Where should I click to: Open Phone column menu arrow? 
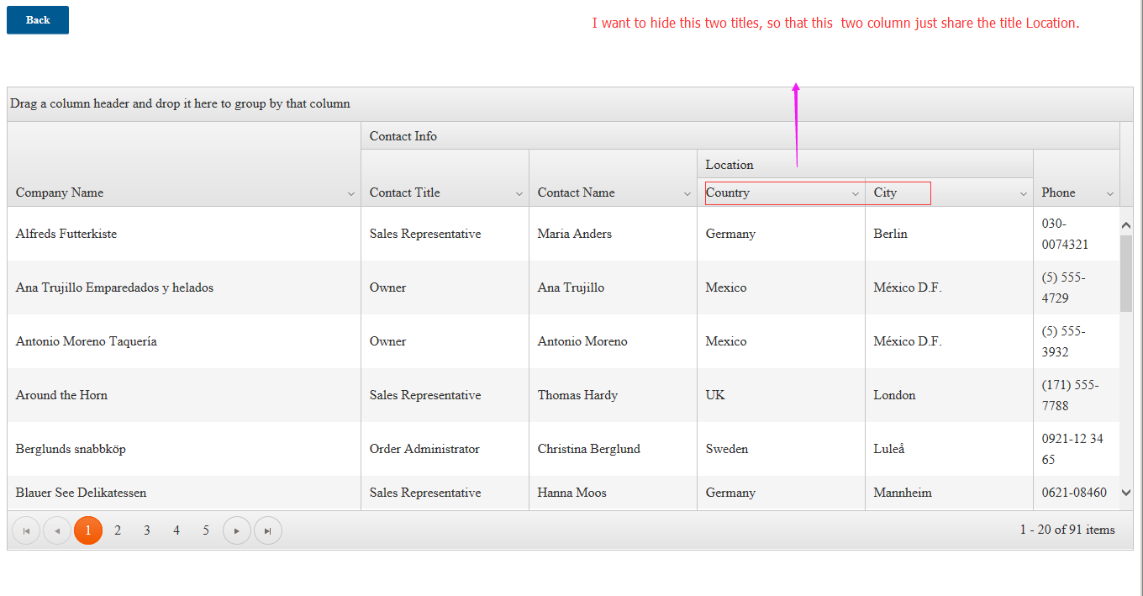point(1110,193)
